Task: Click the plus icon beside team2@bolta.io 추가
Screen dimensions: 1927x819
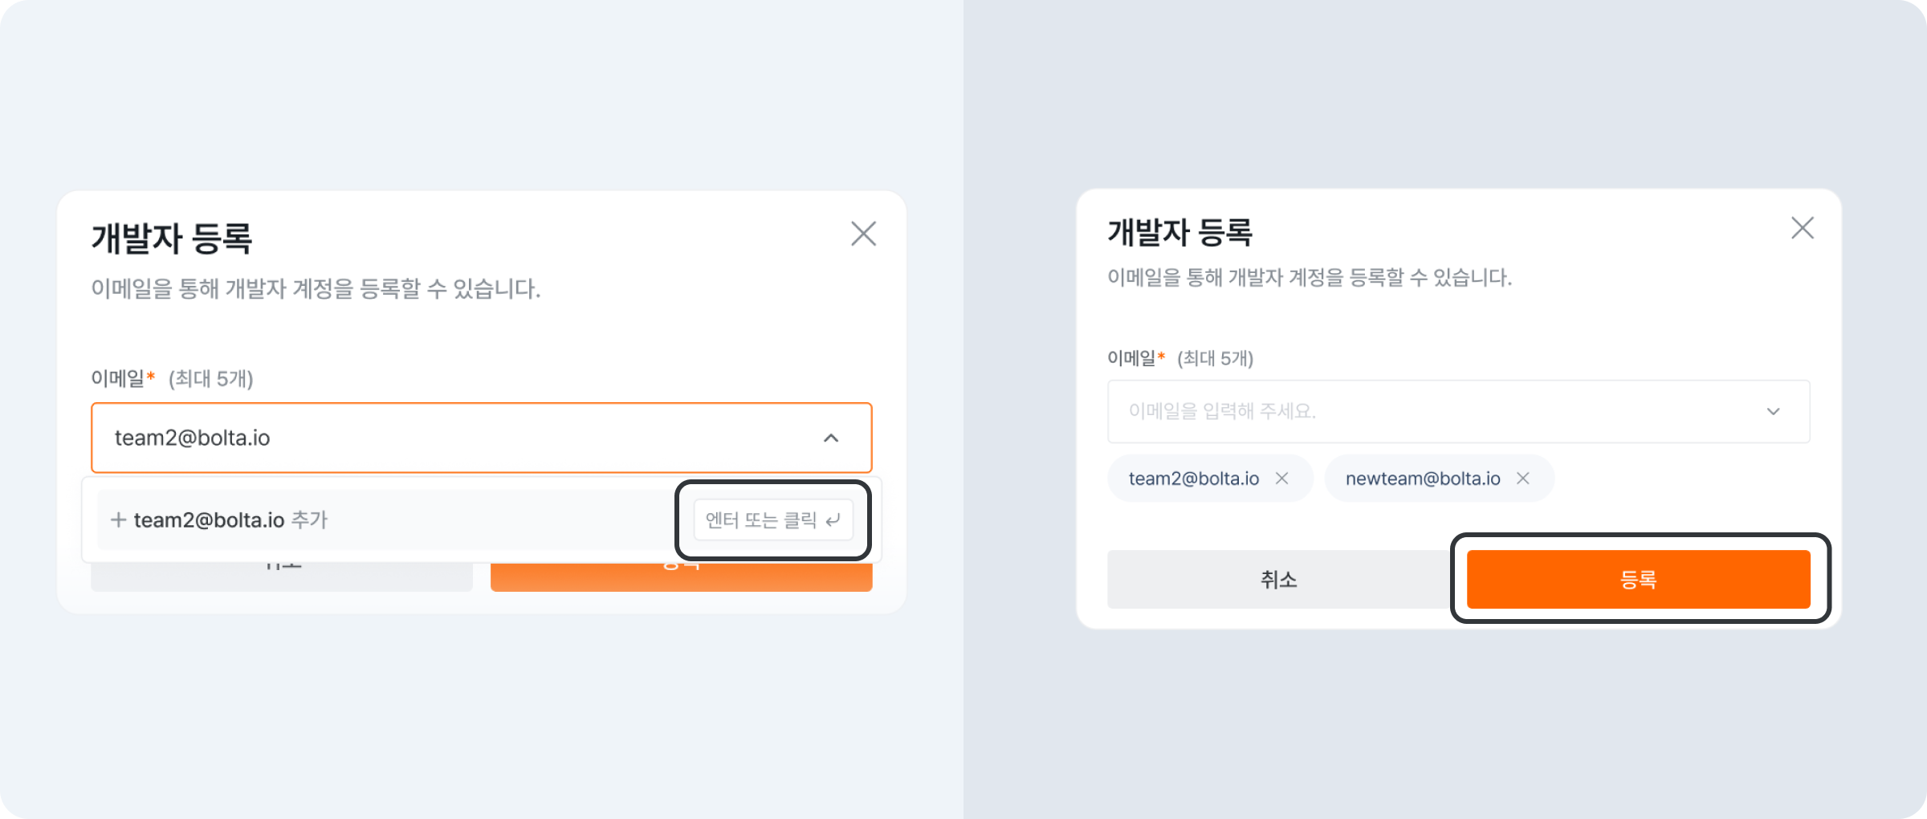Action: click(118, 520)
